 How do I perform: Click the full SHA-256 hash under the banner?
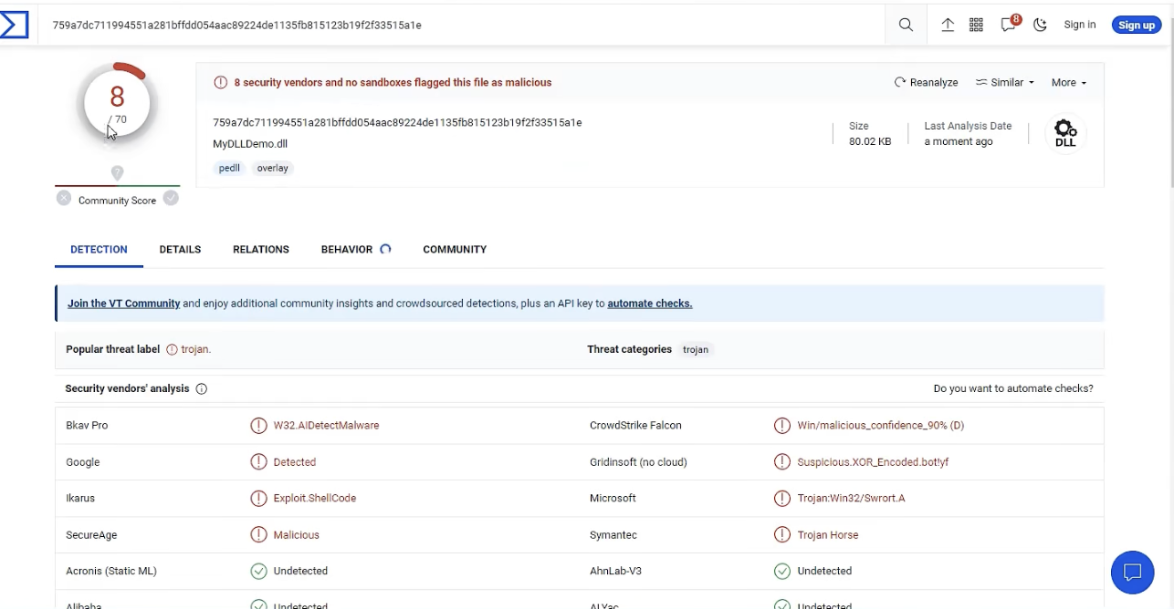click(397, 122)
